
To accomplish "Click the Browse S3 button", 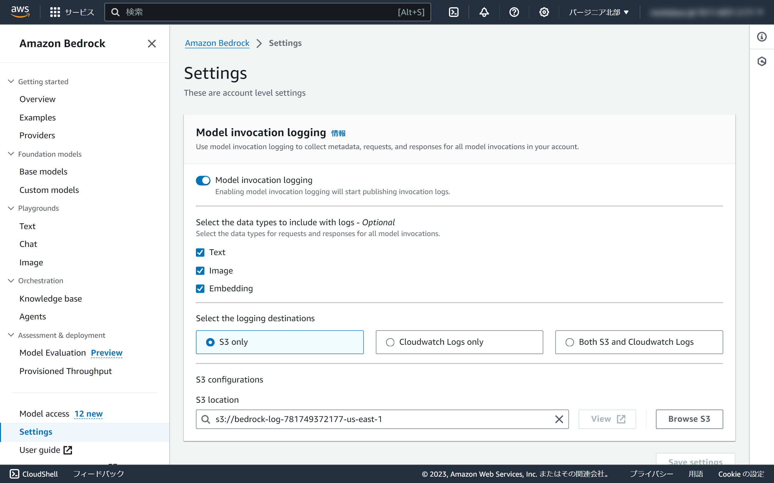I will pos(689,419).
